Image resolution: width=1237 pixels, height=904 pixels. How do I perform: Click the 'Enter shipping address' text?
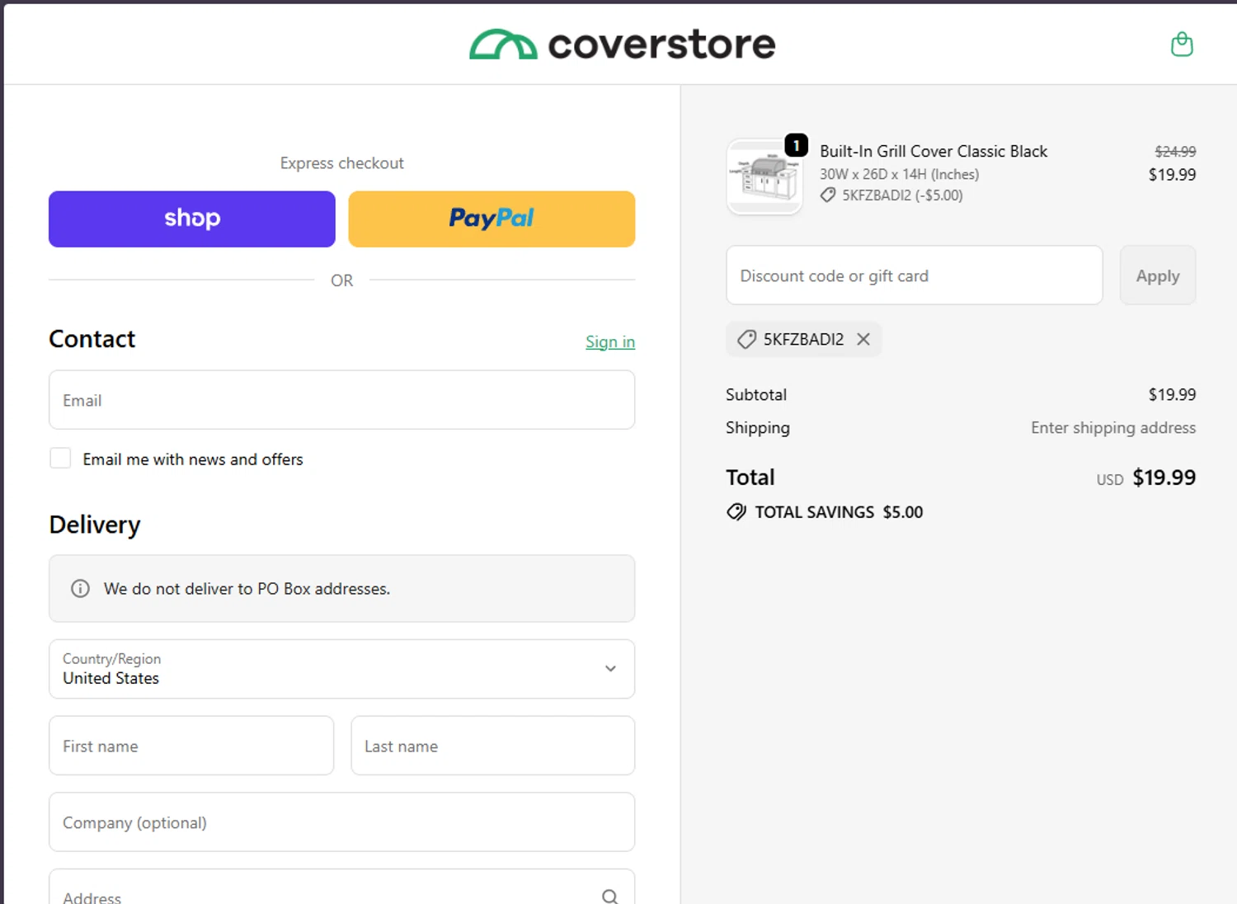click(x=1113, y=427)
